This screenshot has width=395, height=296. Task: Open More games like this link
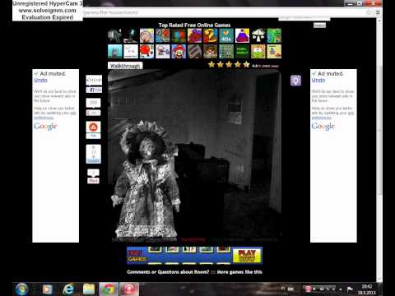[239, 272]
